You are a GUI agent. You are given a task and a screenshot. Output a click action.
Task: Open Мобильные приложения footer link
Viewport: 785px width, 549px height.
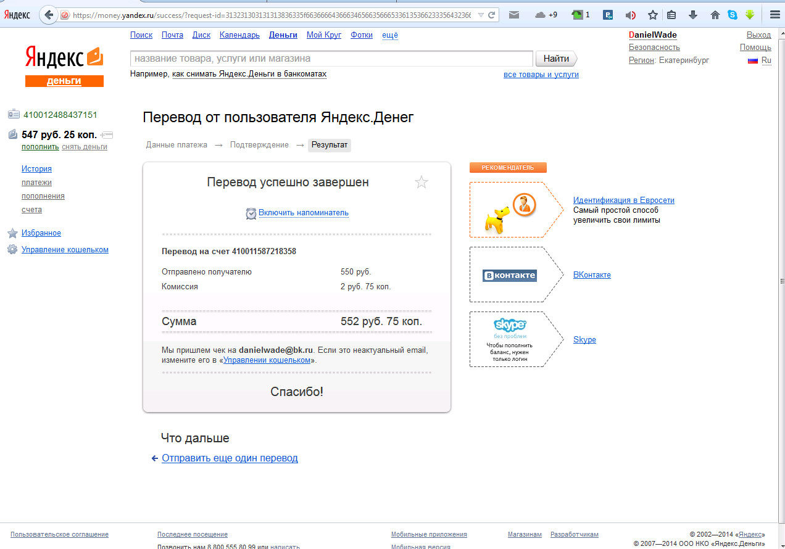coord(429,534)
